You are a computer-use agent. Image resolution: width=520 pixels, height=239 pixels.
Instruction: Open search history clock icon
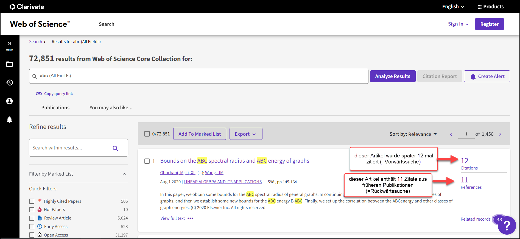click(x=9, y=83)
